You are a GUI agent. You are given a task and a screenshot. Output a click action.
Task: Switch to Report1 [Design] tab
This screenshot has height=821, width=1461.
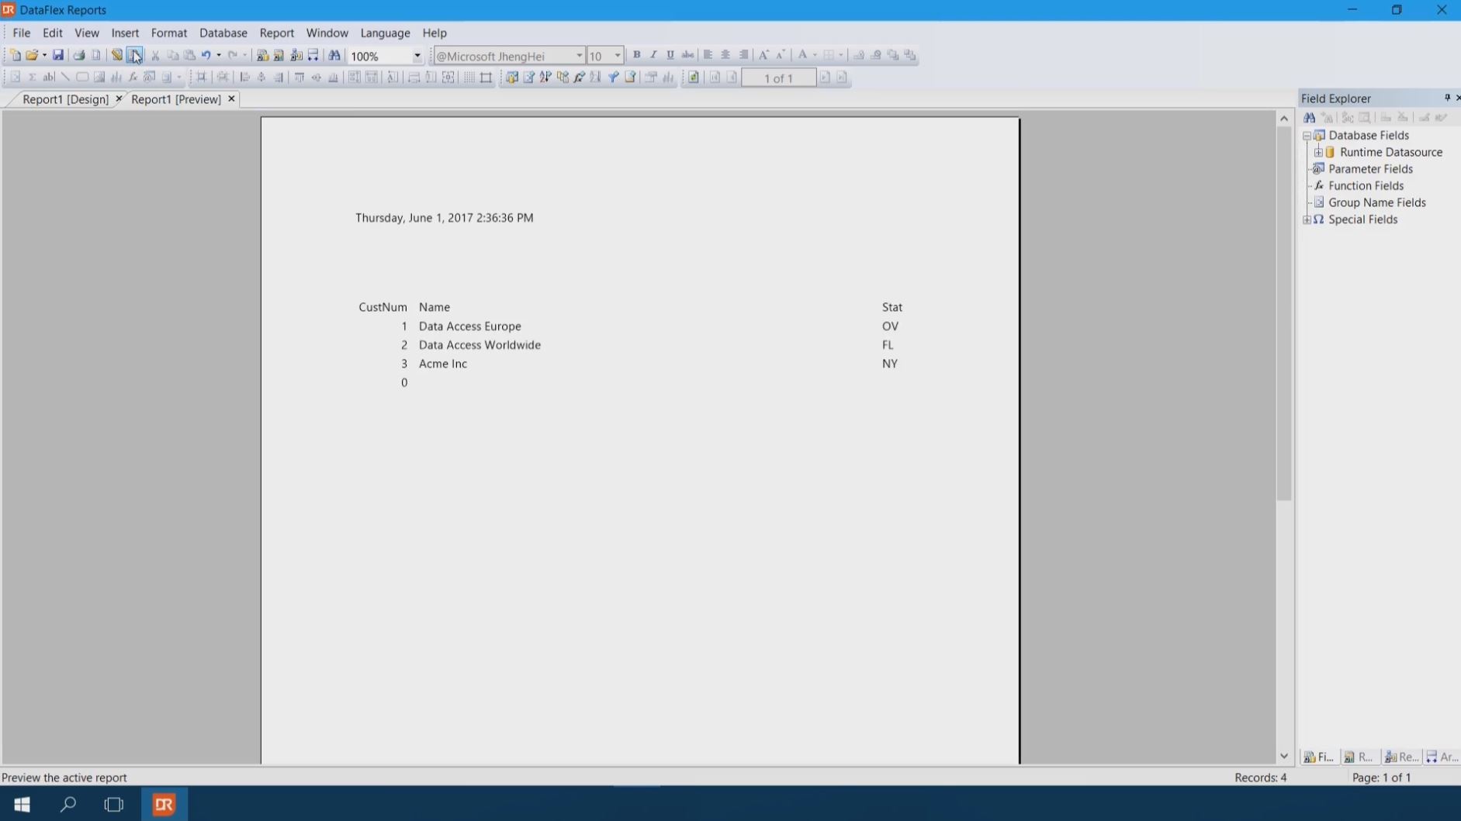(x=65, y=99)
